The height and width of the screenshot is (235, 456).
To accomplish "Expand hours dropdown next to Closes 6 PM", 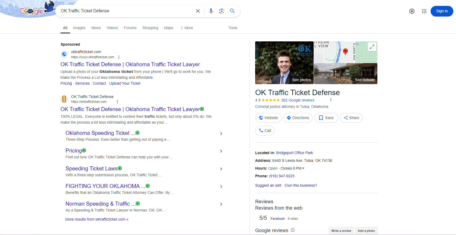I will pyautogui.click(x=303, y=168).
